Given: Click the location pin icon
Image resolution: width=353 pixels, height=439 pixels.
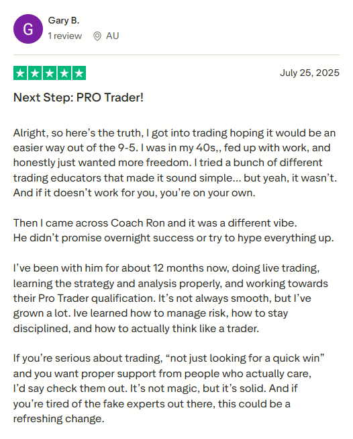Looking at the screenshot, I should (97, 36).
